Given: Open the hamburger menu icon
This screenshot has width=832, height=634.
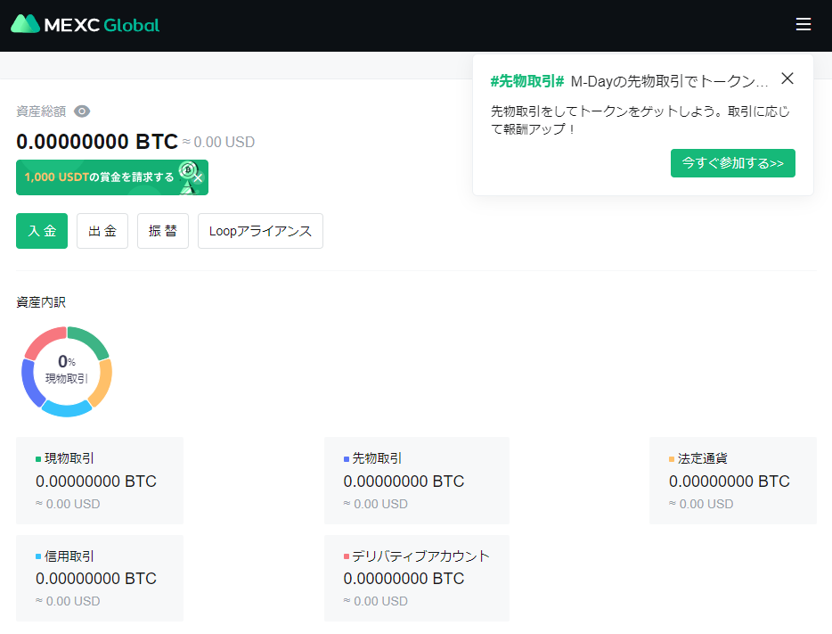Looking at the screenshot, I should [803, 24].
